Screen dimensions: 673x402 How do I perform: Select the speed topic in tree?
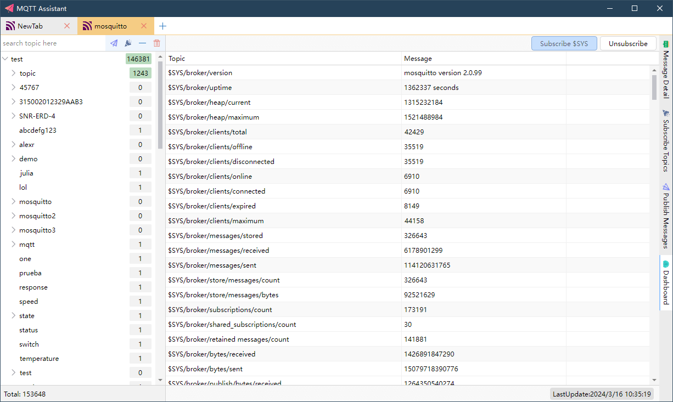click(29, 301)
